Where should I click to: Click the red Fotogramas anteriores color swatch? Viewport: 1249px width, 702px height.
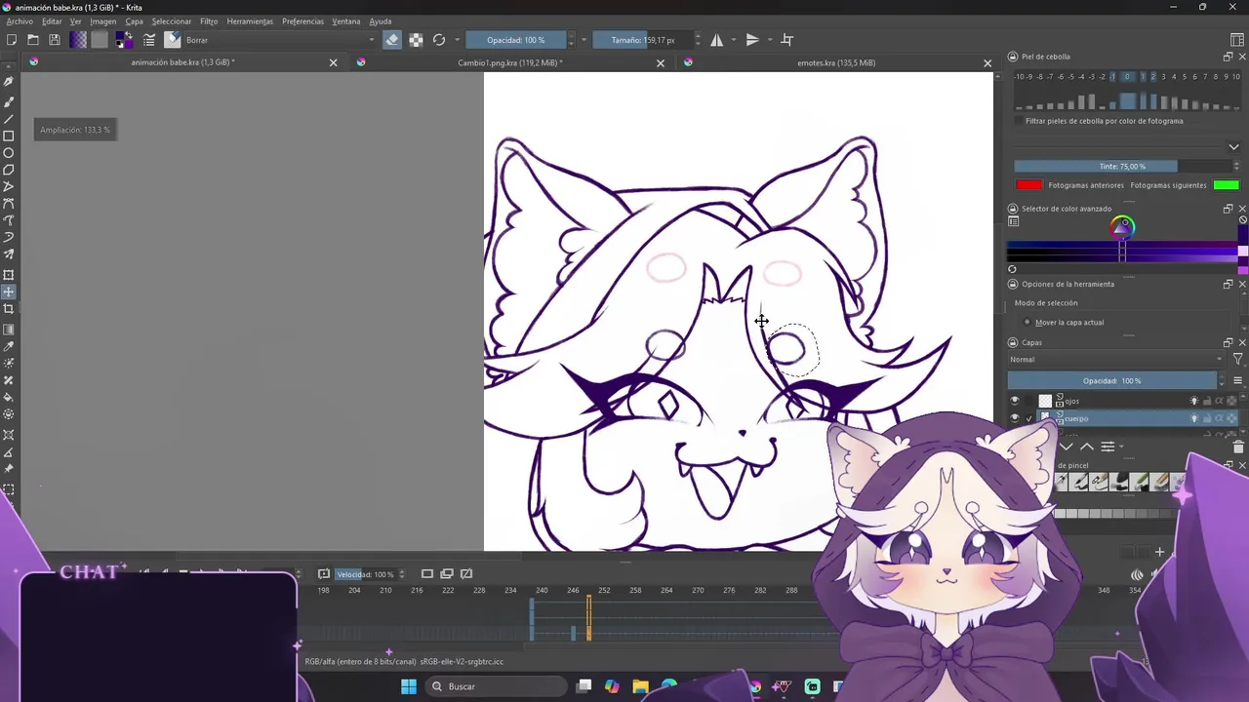[x=1028, y=185]
